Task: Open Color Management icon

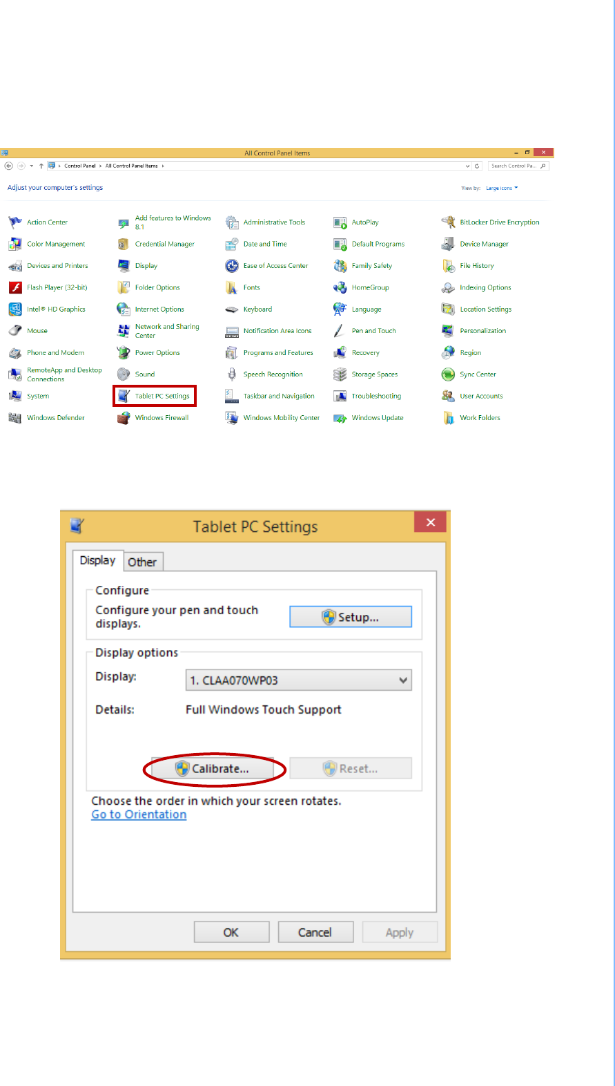Action: [x=14, y=244]
